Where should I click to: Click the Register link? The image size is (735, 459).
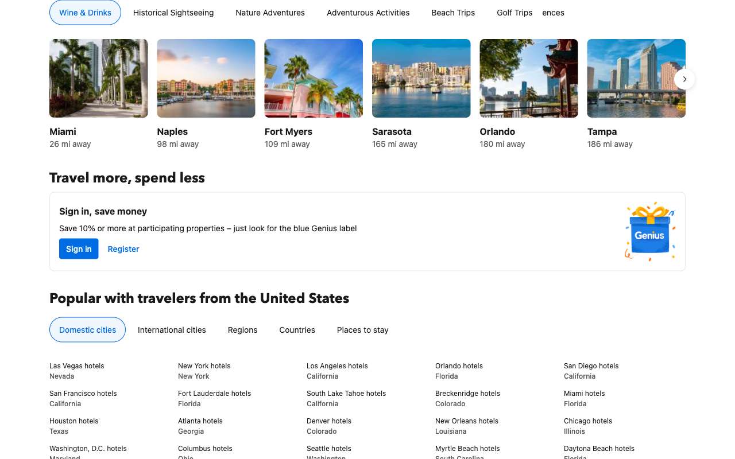coord(123,249)
